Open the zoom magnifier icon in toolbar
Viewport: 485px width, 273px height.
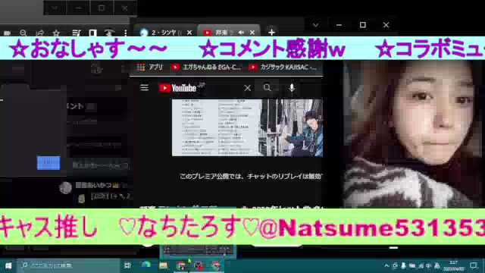coord(23,33)
